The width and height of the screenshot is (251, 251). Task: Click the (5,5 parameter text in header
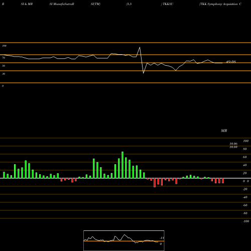point(129,4)
